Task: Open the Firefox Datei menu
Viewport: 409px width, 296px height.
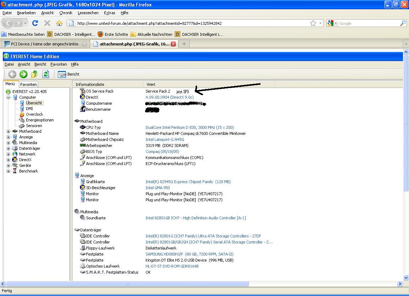Action: point(7,13)
